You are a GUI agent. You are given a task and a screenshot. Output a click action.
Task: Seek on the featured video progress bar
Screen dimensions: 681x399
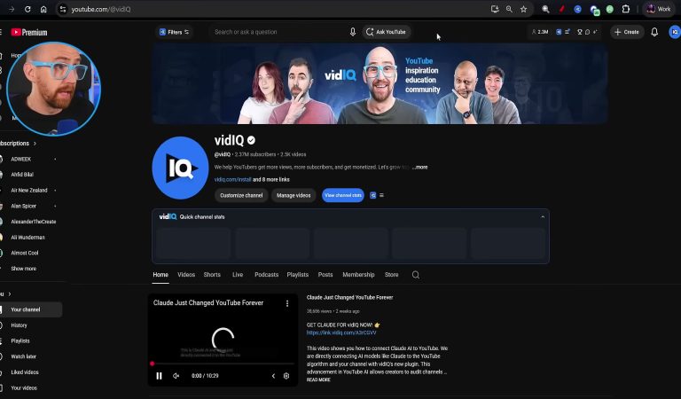[x=223, y=364]
